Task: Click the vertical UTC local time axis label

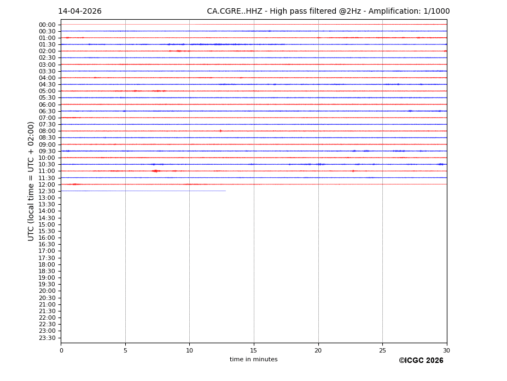Action: point(31,181)
